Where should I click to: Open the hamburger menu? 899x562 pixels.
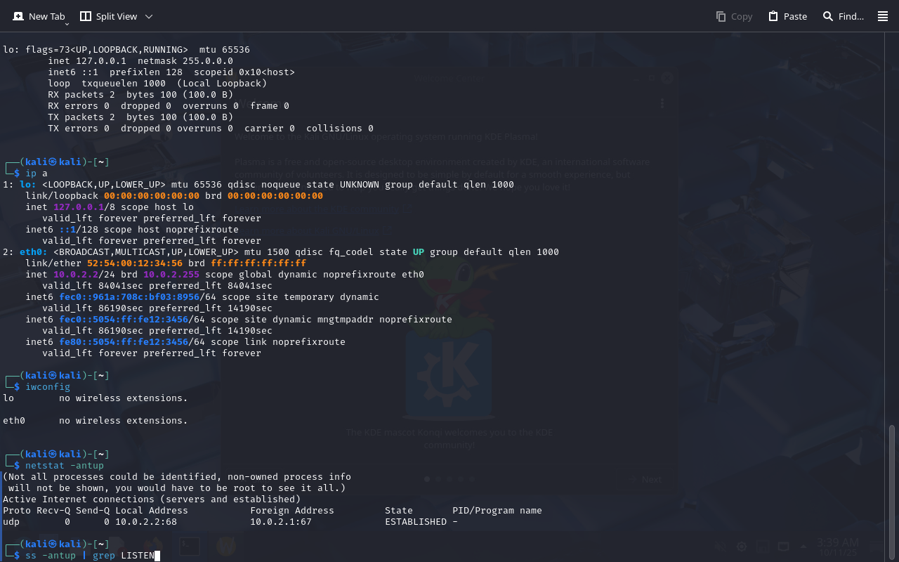pos(883,16)
